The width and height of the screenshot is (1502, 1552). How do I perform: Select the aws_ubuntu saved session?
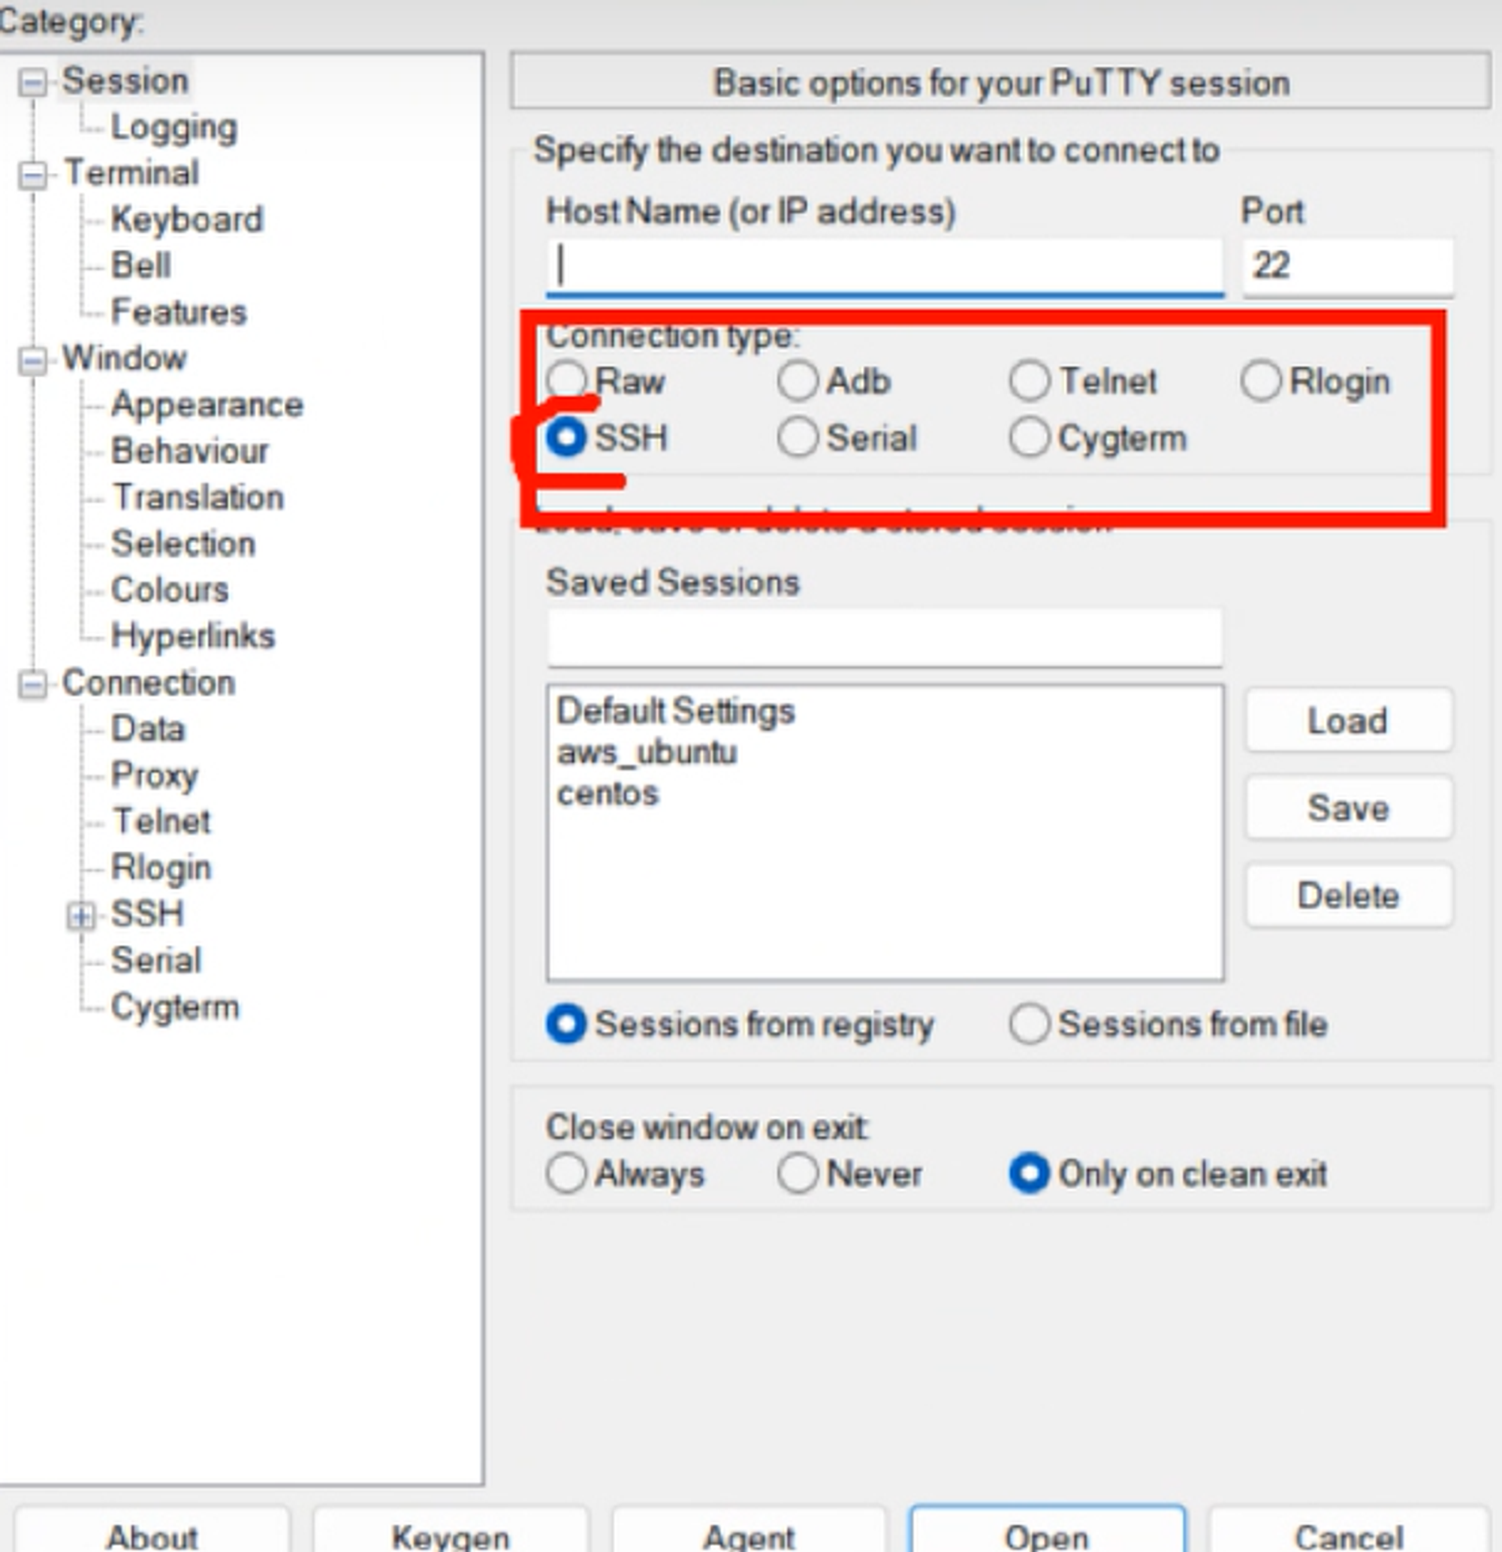coord(647,752)
